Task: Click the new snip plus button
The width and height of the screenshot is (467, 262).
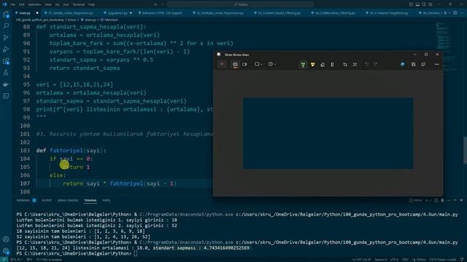Action: [222, 64]
